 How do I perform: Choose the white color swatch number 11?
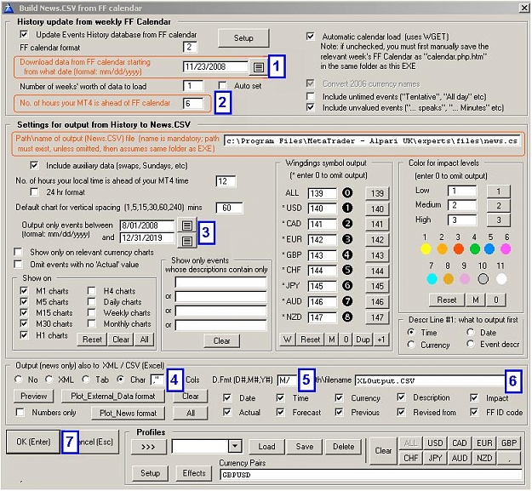pos(501,279)
